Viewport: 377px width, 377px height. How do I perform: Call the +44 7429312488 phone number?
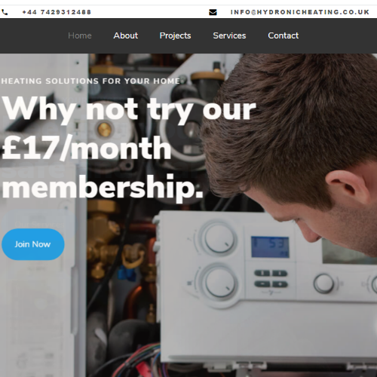pos(57,12)
